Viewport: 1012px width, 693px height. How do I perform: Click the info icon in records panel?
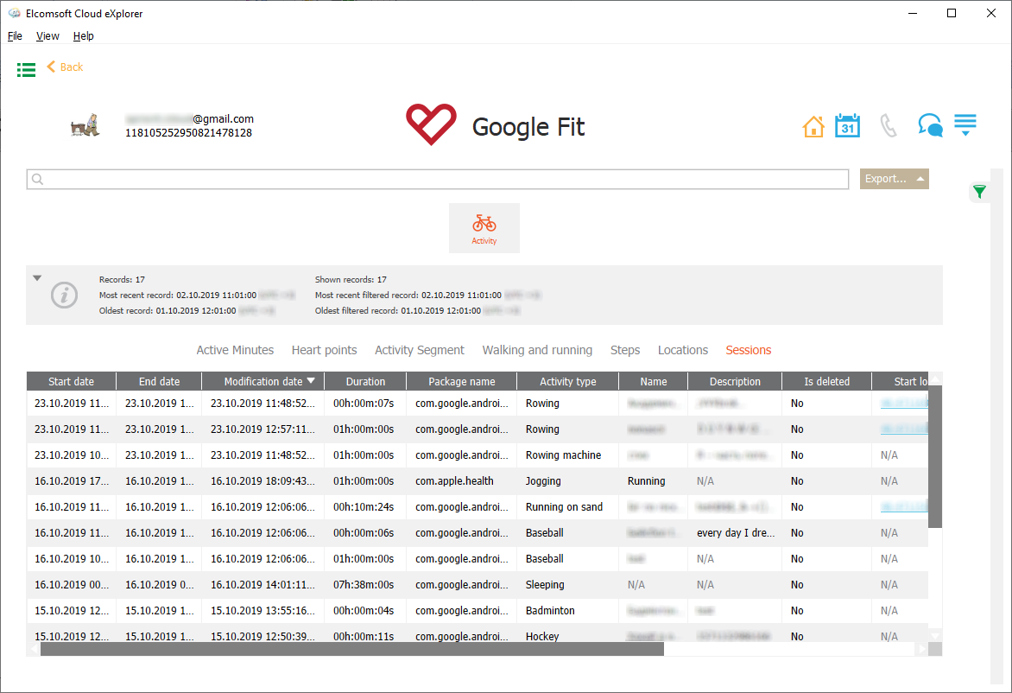click(x=65, y=296)
